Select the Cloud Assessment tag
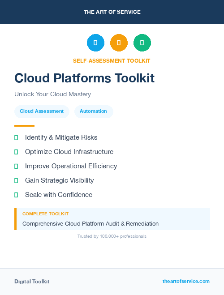The width and height of the screenshot is (224, 295). point(42,111)
